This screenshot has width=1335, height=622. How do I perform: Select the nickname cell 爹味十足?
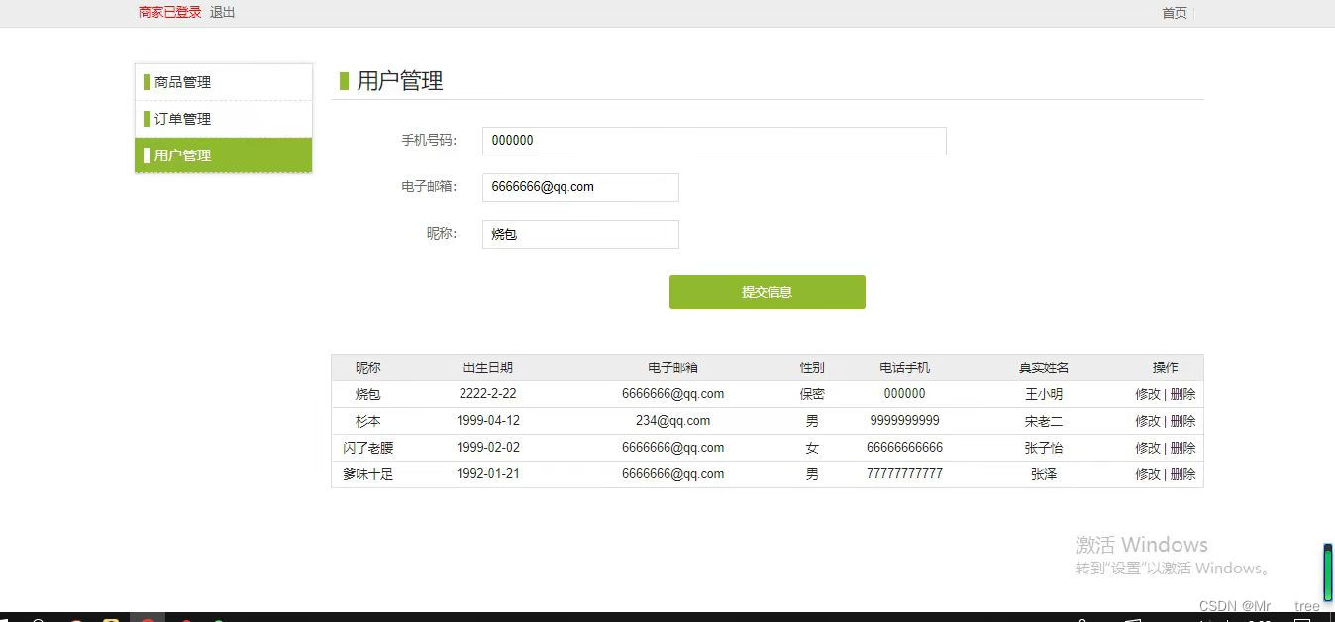pos(368,474)
